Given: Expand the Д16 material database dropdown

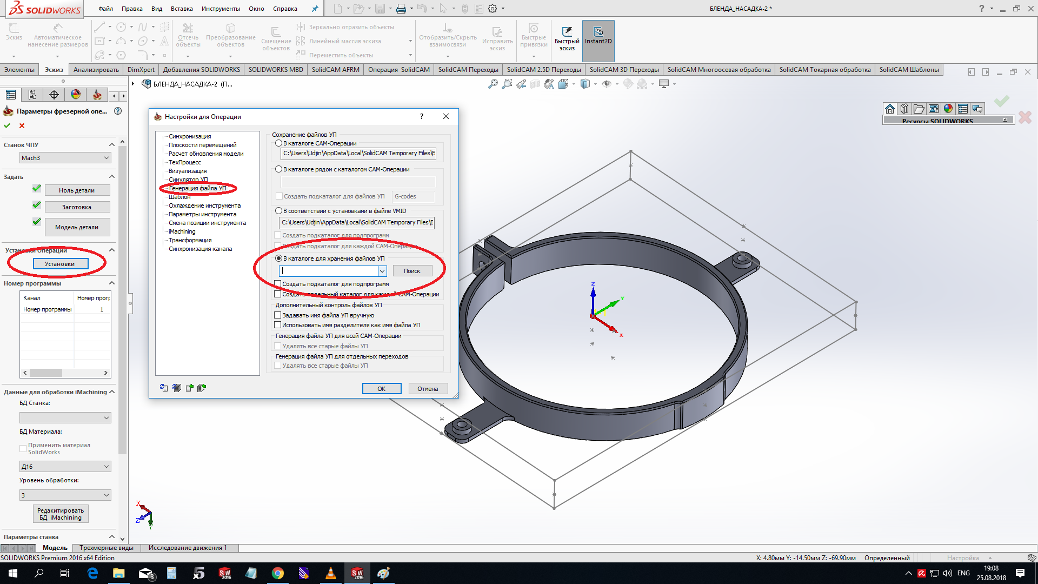Looking at the screenshot, I should point(65,467).
